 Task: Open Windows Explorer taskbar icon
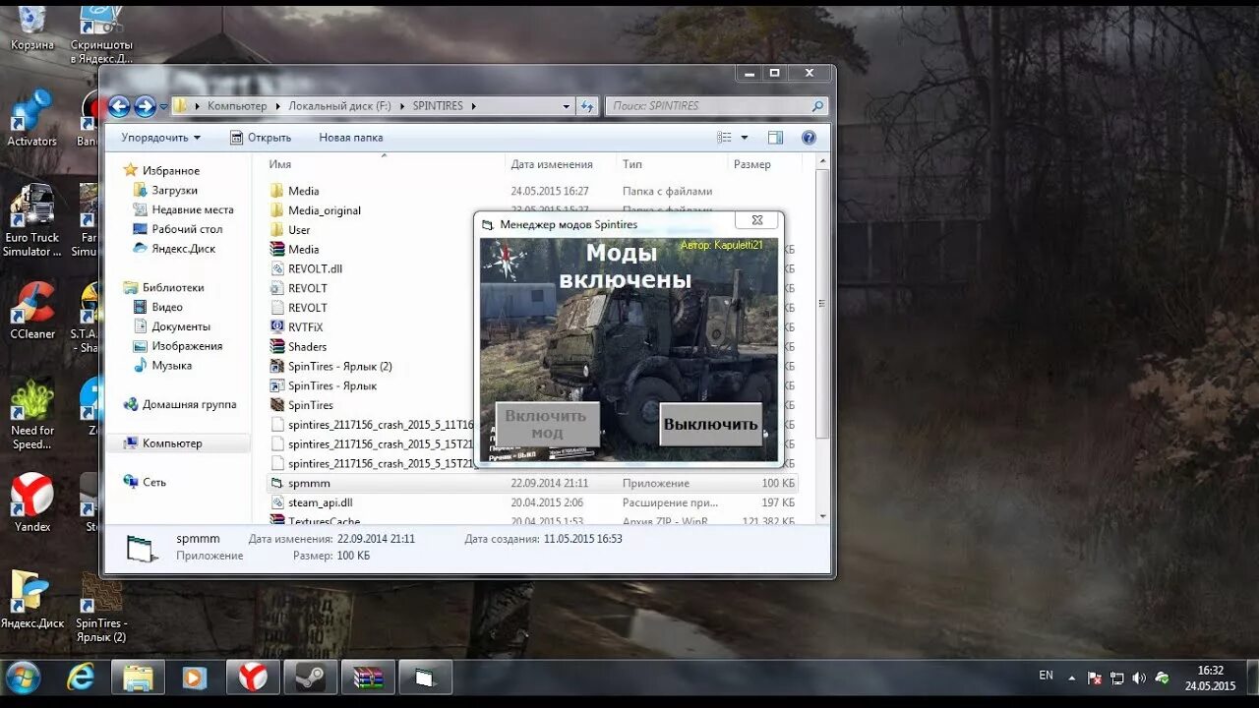pos(138,678)
